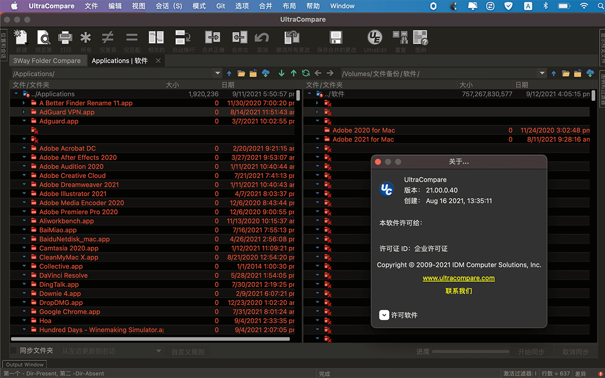Select the Camtasia 2020.app row
Screen dimensions: 605x378
click(153, 248)
